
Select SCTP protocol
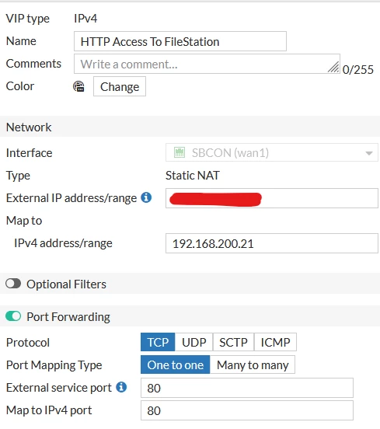pos(233,342)
